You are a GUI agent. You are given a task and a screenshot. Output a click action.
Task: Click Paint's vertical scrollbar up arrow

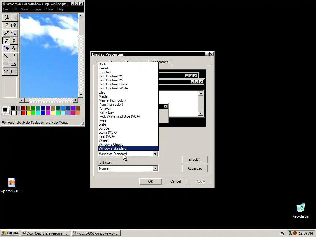[x=81, y=15]
